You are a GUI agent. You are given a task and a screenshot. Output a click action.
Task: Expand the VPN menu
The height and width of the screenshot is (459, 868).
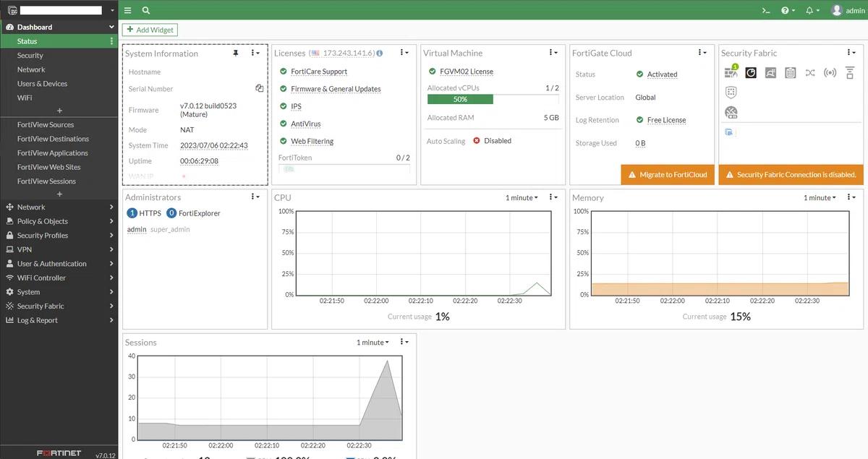tap(59, 249)
